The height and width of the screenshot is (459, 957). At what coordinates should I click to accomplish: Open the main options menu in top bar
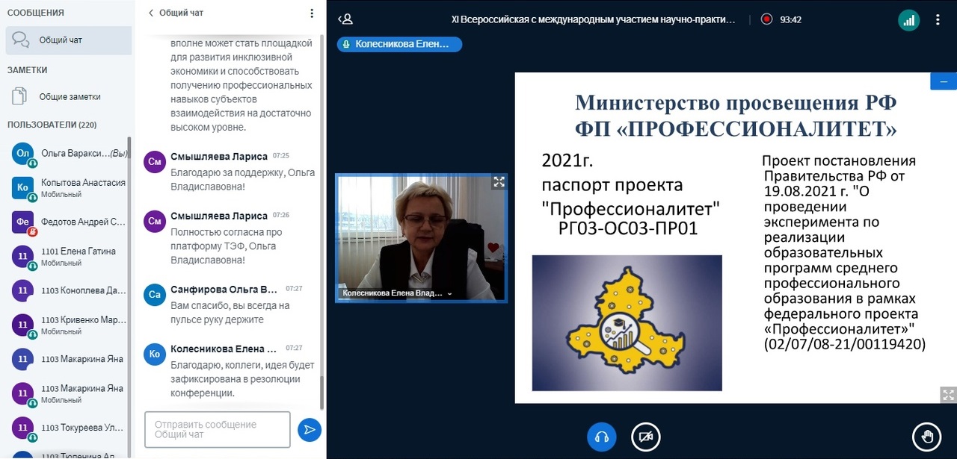tap(938, 20)
